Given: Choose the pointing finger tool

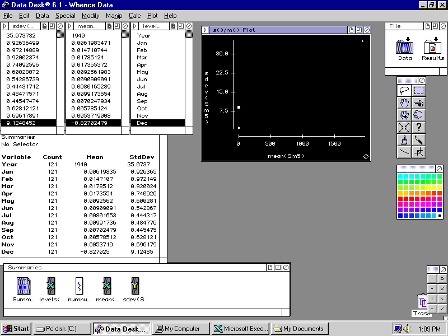Looking at the screenshot, I should 418,102.
